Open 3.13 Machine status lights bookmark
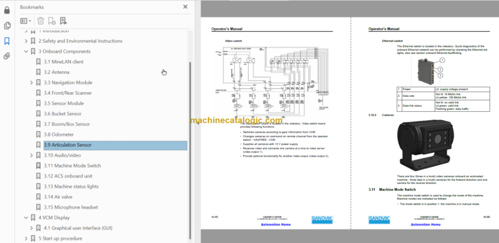Image resolution: width=499 pixels, height=243 pixels. pyautogui.click(x=71, y=186)
